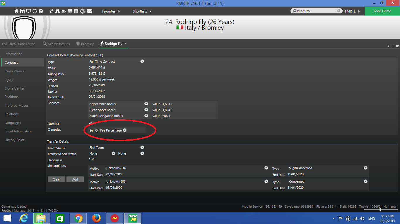Open the Positions section
This screenshot has height=224, width=400.
pos(22,97)
